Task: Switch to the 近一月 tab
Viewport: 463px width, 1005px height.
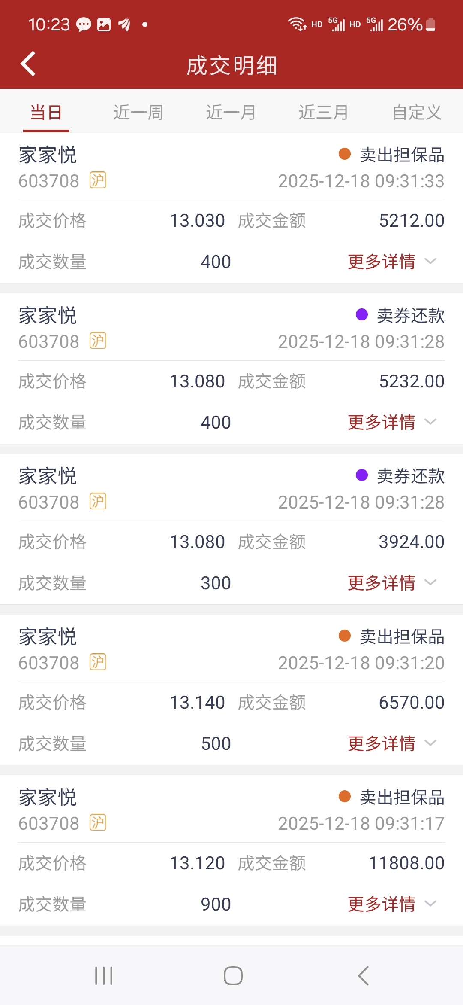Action: coord(231,113)
